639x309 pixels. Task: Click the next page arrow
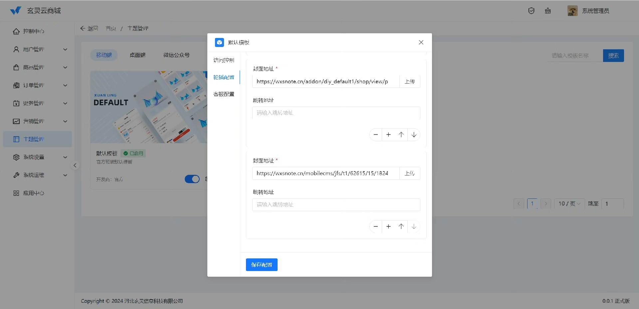pyautogui.click(x=546, y=203)
